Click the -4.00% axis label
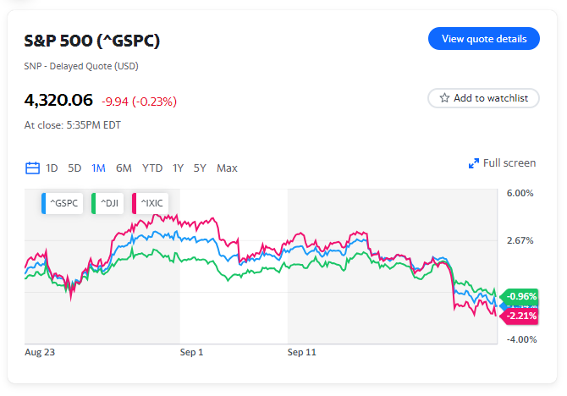Viewport: 567px width, 396px height. pos(521,339)
